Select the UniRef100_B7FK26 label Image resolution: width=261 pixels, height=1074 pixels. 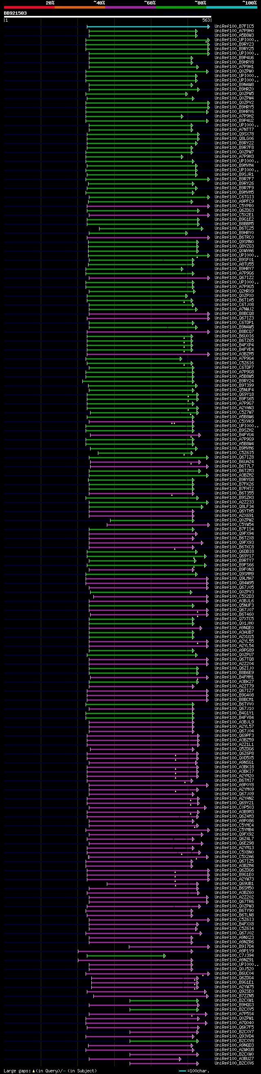click(x=234, y=484)
